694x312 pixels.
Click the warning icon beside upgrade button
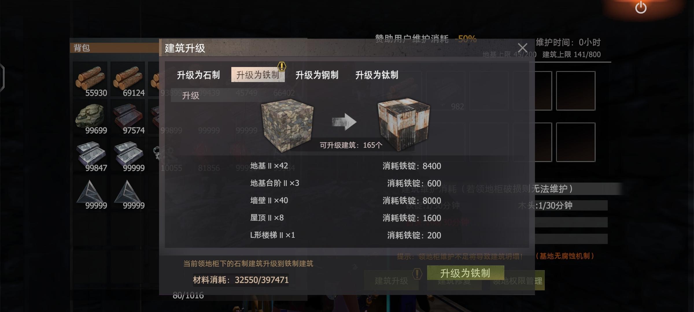pos(417,273)
